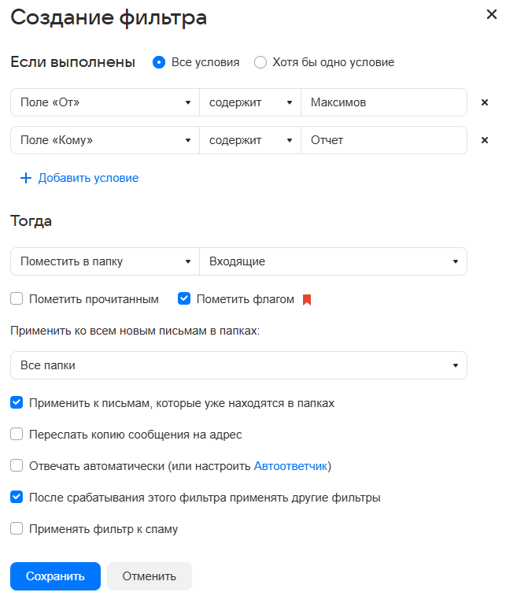This screenshot has height=596, width=506.
Task: Open the "Поместить в папку" action dropdown
Action: pos(105,261)
